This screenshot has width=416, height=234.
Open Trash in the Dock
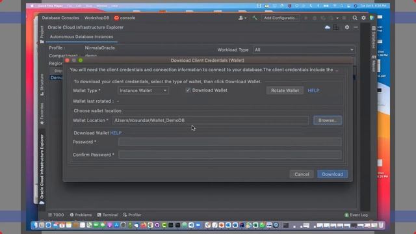[382, 226]
